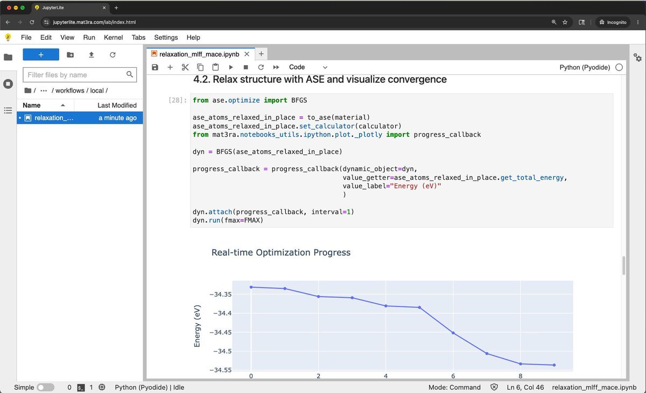This screenshot has width=646, height=393.
Task: Open the Help menu
Action: 193,38
